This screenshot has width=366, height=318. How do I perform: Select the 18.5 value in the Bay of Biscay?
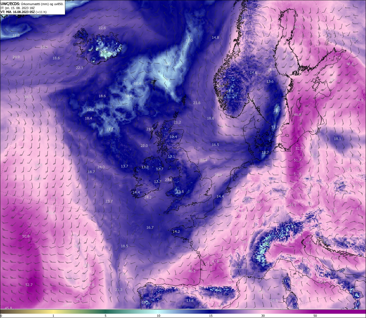(x=124, y=246)
